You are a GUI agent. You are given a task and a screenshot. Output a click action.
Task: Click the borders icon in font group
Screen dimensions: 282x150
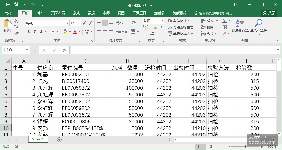(x=53, y=32)
